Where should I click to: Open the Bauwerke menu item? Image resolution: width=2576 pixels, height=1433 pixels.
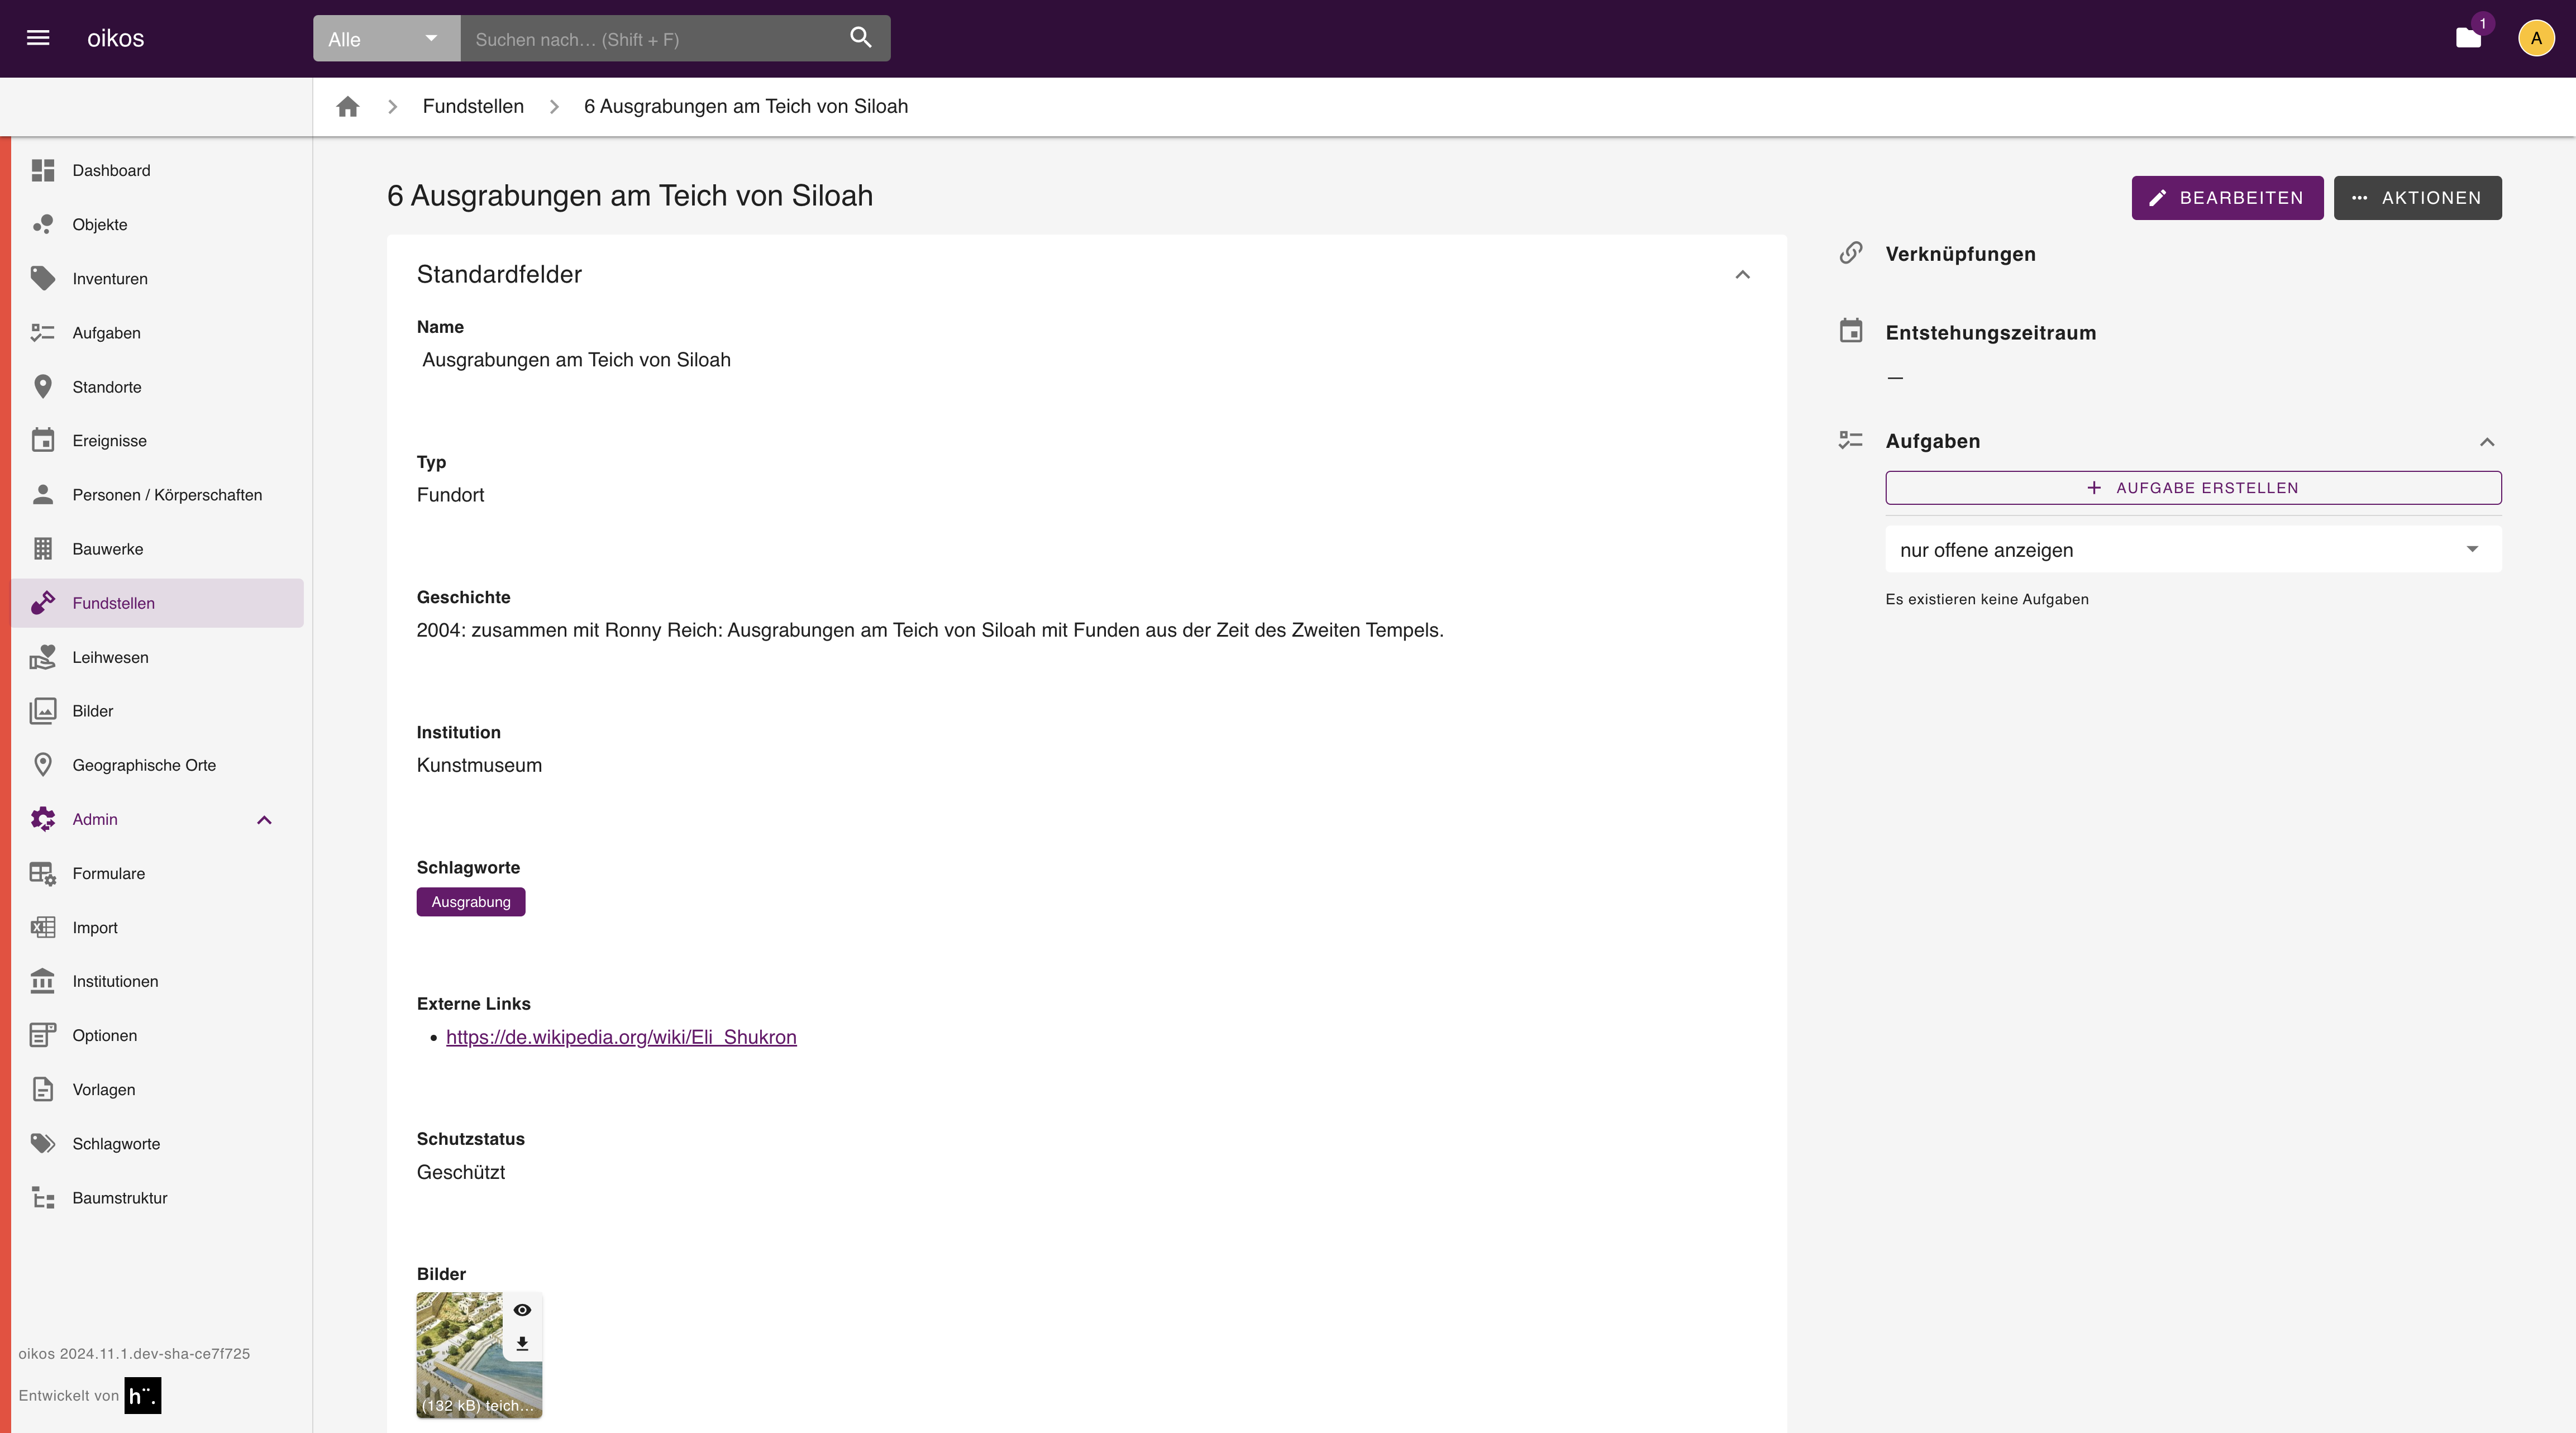[157, 548]
